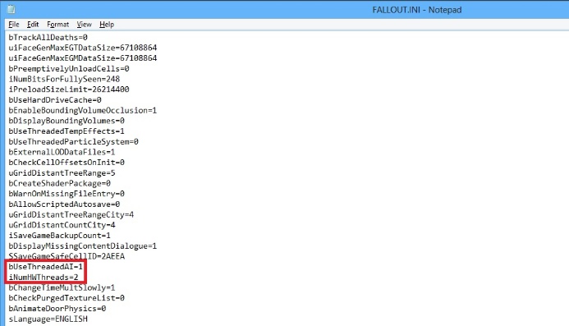Click the line SSaveGameSafeCellID=2AEEA
This screenshot has height=326, width=569.
click(x=67, y=256)
